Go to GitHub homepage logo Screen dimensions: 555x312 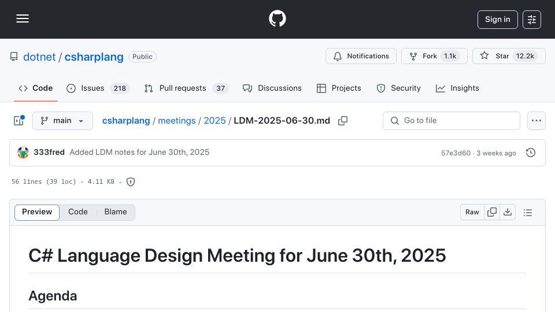277,18
